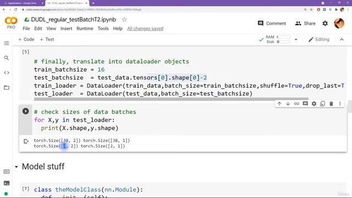Click the RAM and Disk usage indicator
Image resolution: width=352 pixels, height=198 pixels.
coord(278,40)
